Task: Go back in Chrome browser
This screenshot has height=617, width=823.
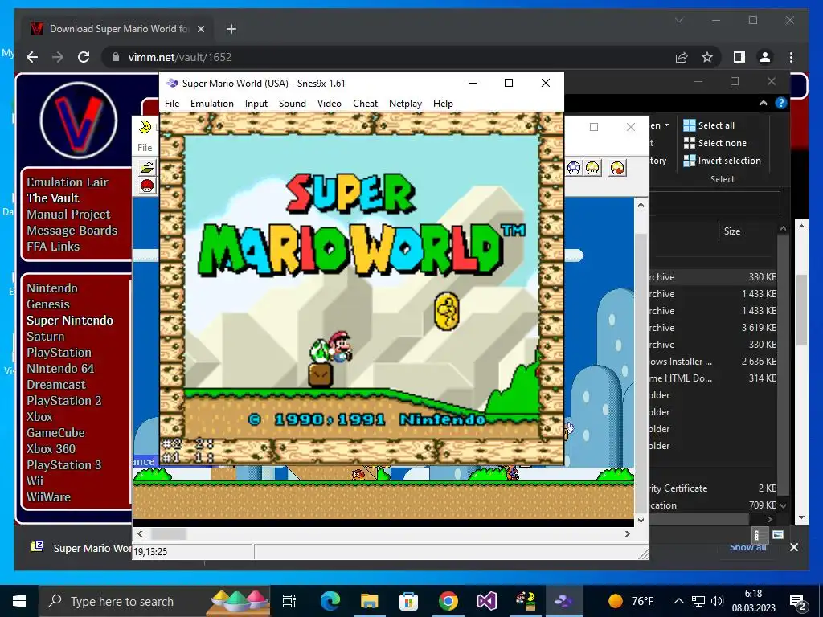Action: (x=32, y=57)
